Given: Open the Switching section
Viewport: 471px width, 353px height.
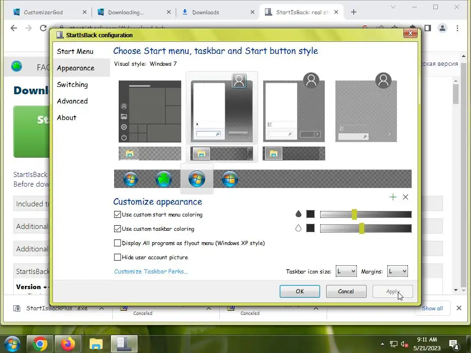Looking at the screenshot, I should pos(72,85).
